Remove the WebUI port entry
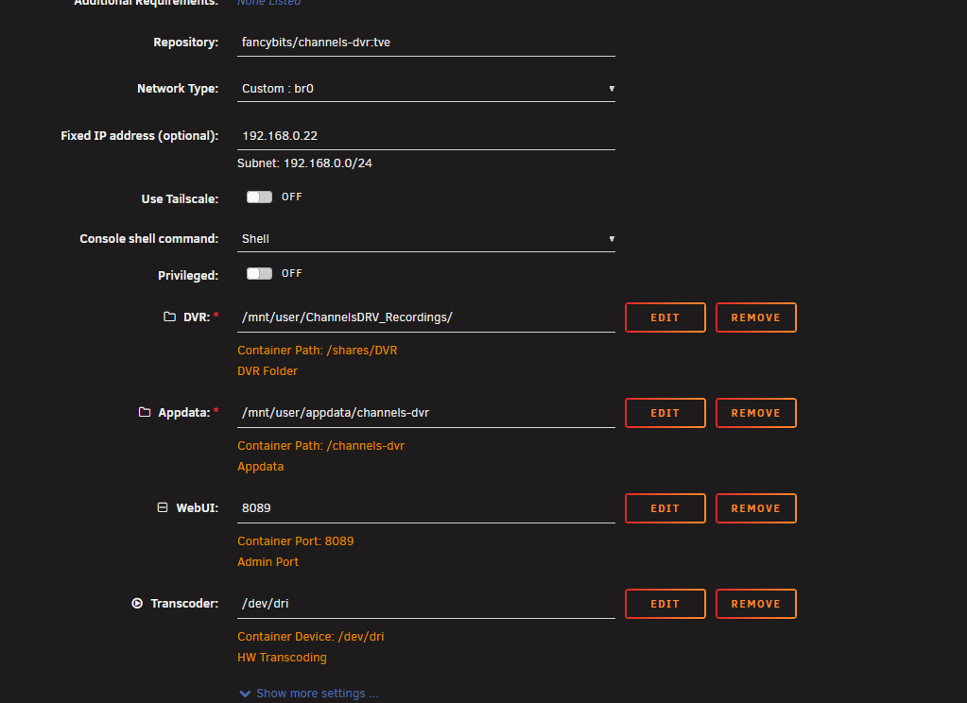Viewport: 967px width, 703px height. point(755,508)
